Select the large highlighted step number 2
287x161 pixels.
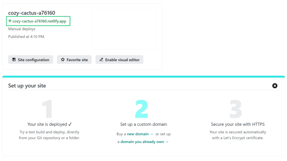142,109
